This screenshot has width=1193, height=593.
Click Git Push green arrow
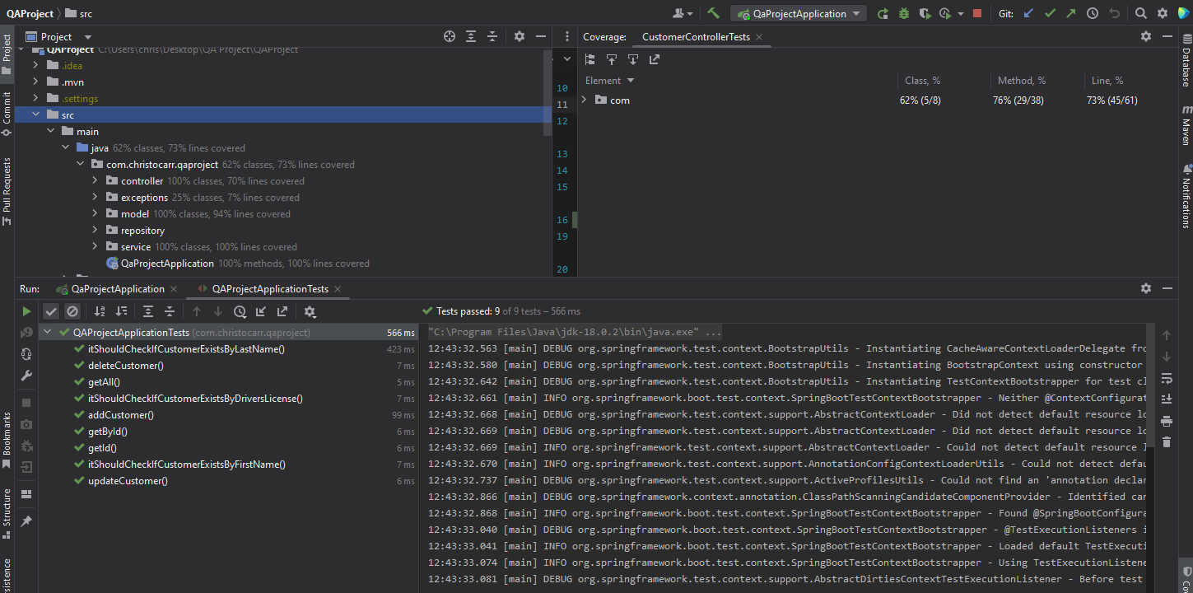click(1070, 13)
